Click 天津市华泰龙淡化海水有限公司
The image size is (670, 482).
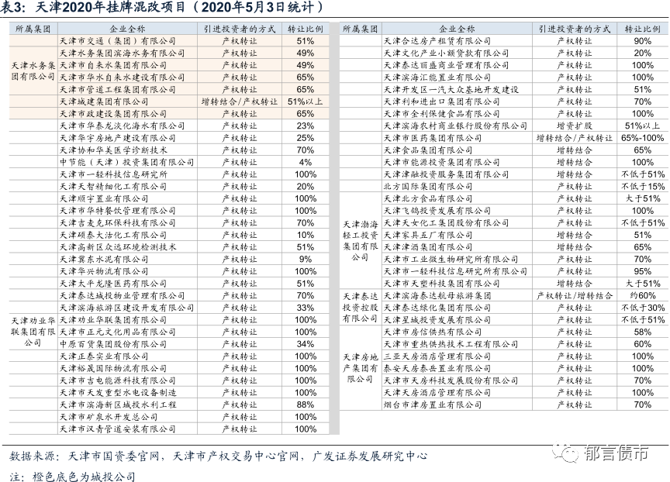(x=123, y=126)
